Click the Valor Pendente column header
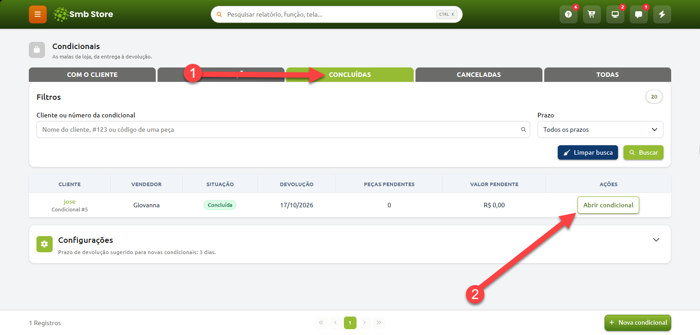This screenshot has width=700, height=335. tap(494, 184)
